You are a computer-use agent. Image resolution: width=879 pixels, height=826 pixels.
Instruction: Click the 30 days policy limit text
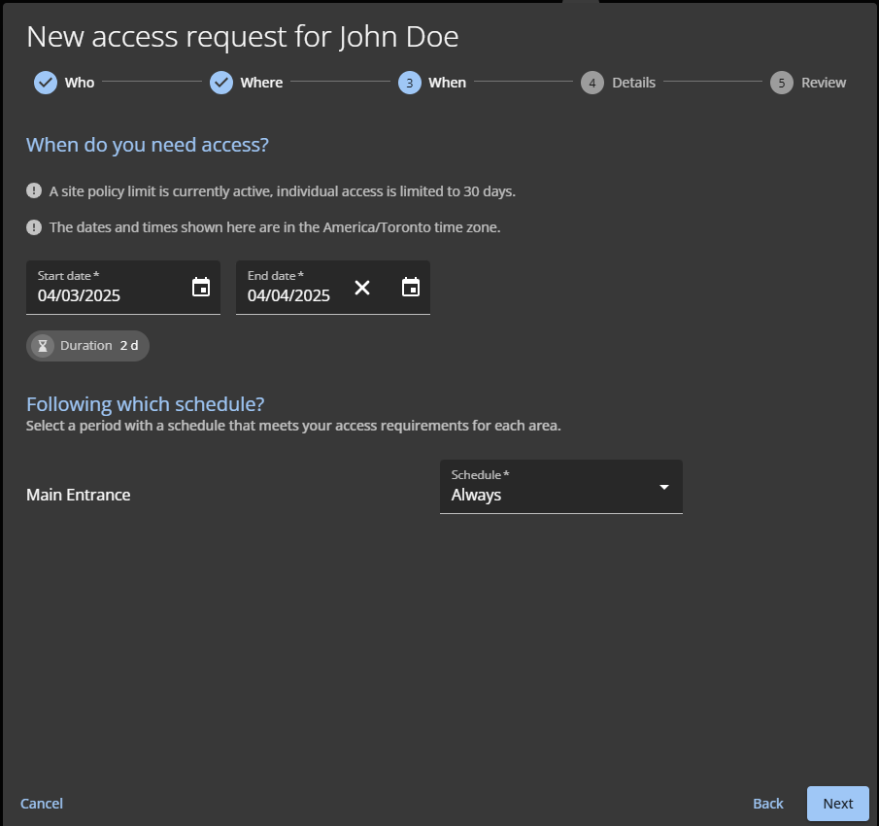point(283,191)
